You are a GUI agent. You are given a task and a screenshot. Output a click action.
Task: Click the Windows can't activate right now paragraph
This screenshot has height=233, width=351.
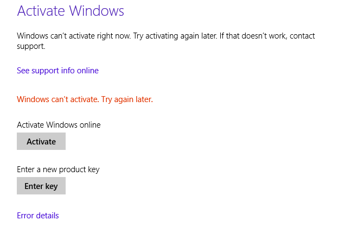pos(166,41)
